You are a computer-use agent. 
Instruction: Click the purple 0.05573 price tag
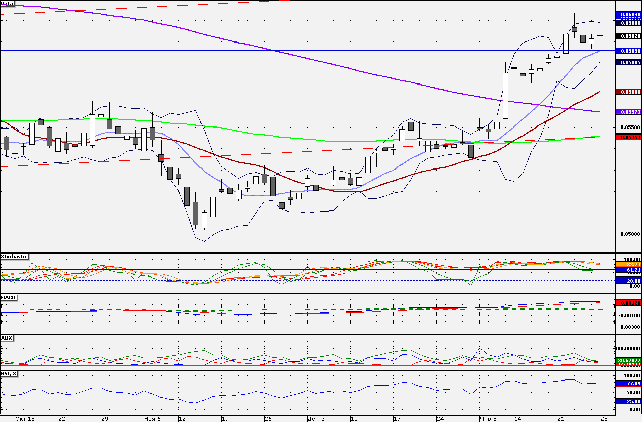[628, 112]
